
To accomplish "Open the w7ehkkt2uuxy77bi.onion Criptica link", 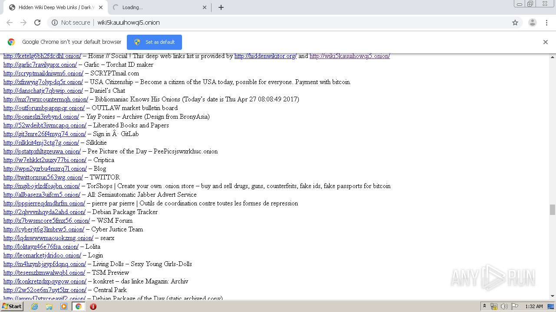I will 45,160.
